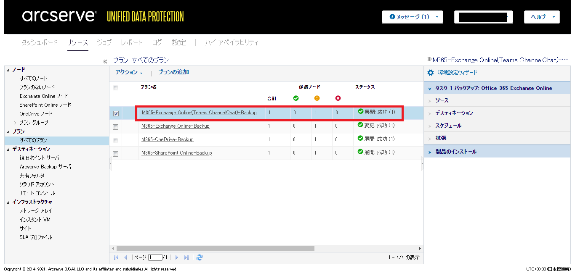The height and width of the screenshot is (273, 575).
Task: Click the horizontal scrollbar thumb under plan list
Action: [x=216, y=248]
